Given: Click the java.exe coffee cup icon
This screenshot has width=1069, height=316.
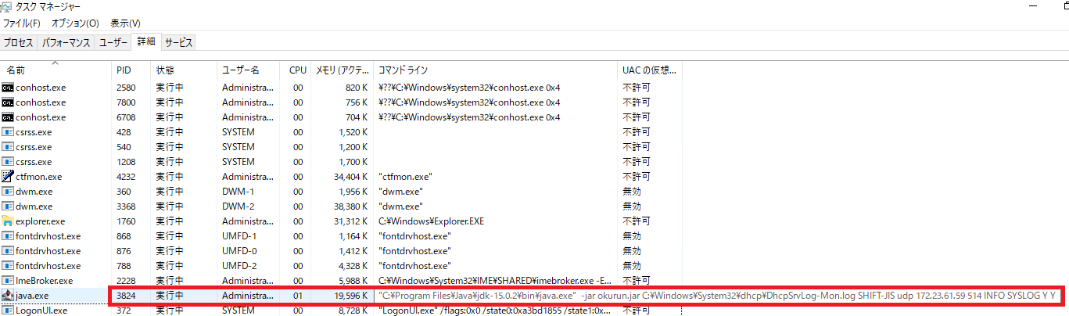Looking at the screenshot, I should [8, 296].
